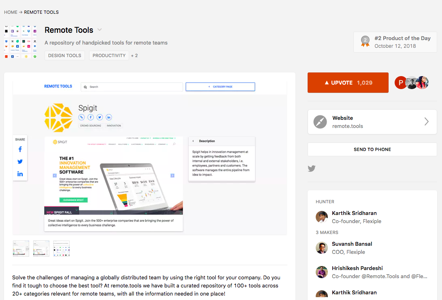Open the Twitter icon below Send To Phone
This screenshot has height=300, width=442.
click(x=312, y=168)
